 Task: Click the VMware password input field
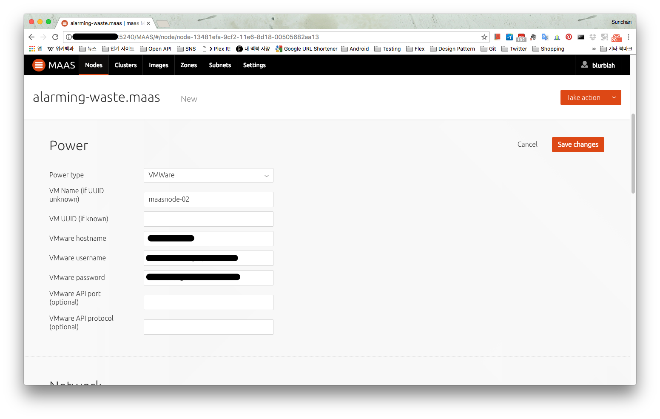[x=208, y=278]
